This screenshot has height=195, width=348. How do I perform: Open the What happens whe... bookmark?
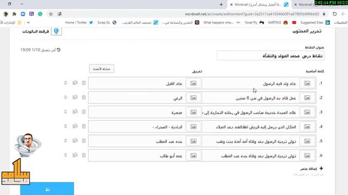pos(222,23)
